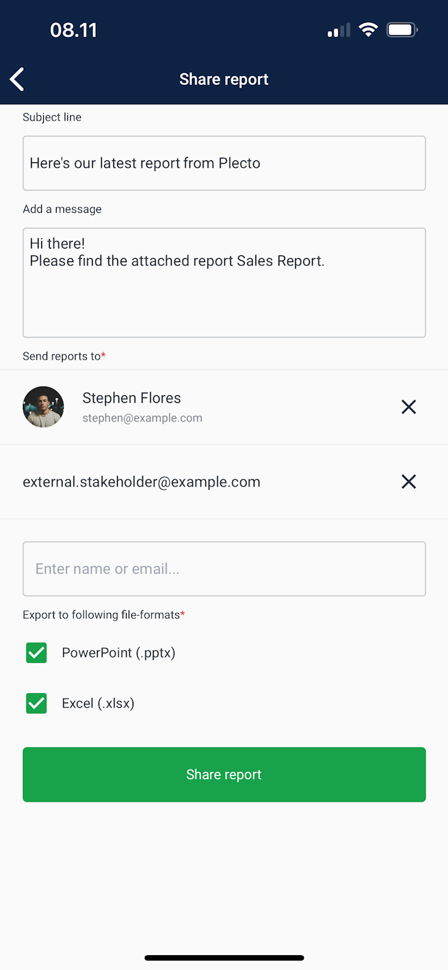The width and height of the screenshot is (448, 970).
Task: Click the Subject line text field
Action: (224, 163)
